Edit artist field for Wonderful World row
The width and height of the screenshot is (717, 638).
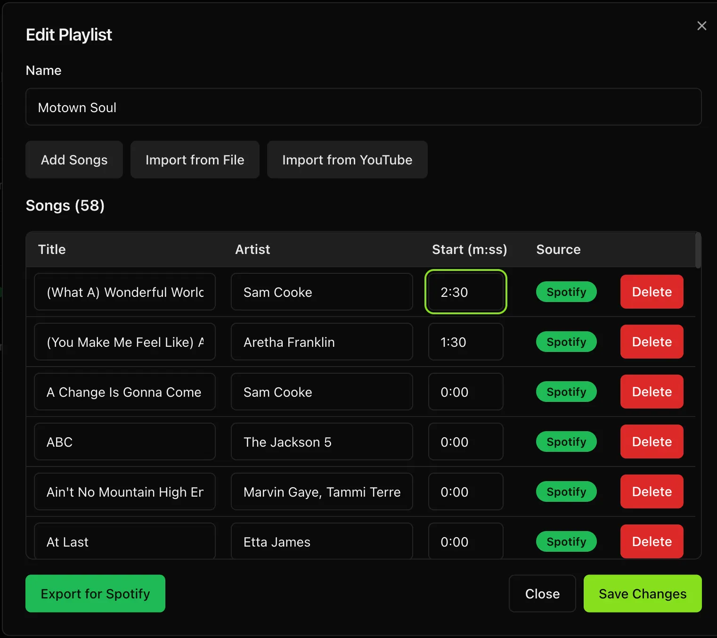[322, 292]
